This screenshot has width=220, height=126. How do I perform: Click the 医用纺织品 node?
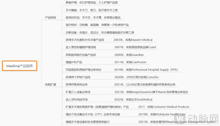pyautogui.click(x=93, y=18)
